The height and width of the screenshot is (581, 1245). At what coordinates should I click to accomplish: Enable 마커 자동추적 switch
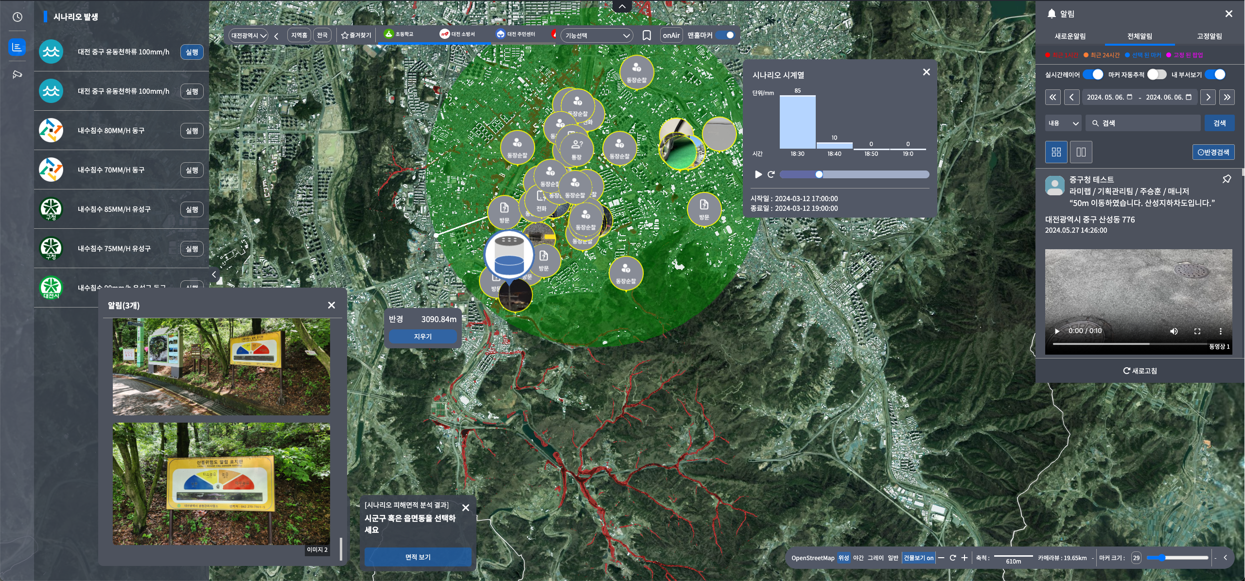[x=1157, y=75]
